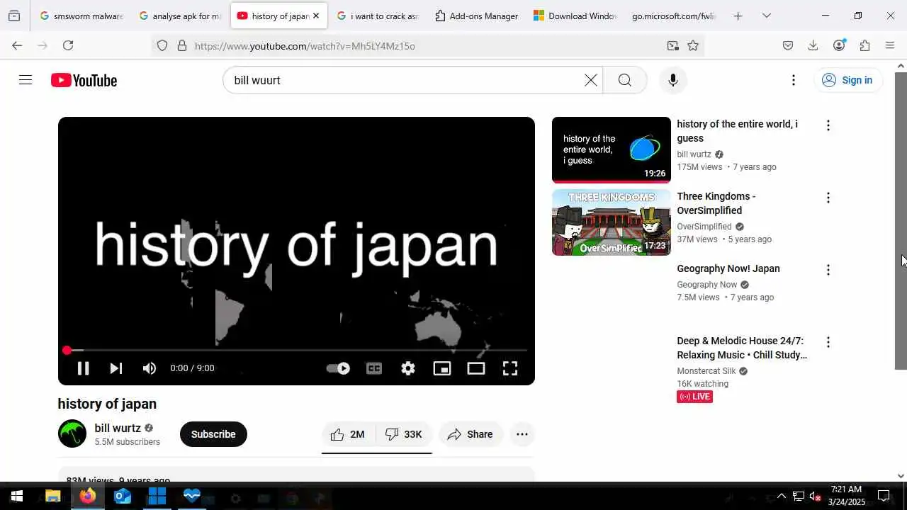This screenshot has width=907, height=510.
Task: Open Deep & Melodic House live stream
Action: 742,348
